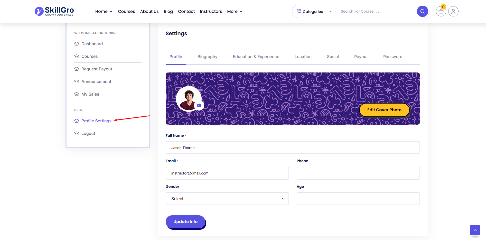Click the scroll-to-top arrow button

(475, 230)
